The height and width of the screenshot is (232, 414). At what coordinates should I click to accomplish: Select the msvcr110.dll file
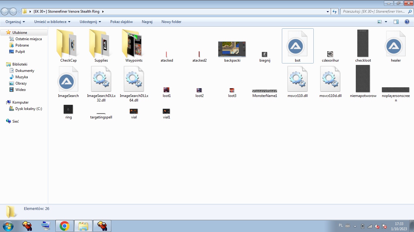(x=297, y=82)
